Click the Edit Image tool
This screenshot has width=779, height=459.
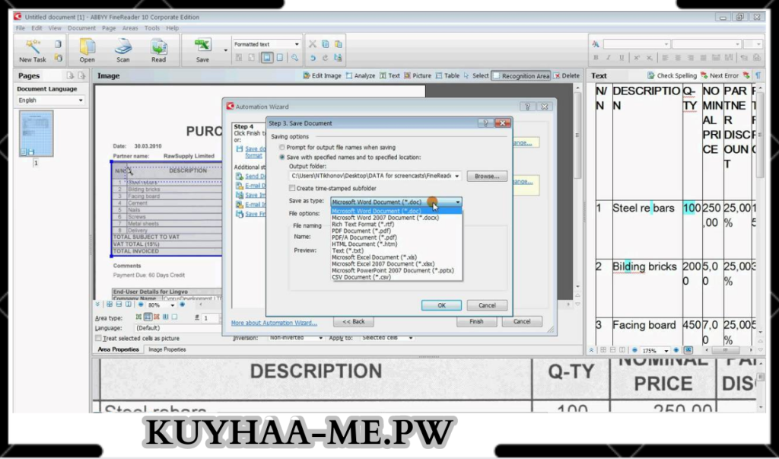point(322,75)
